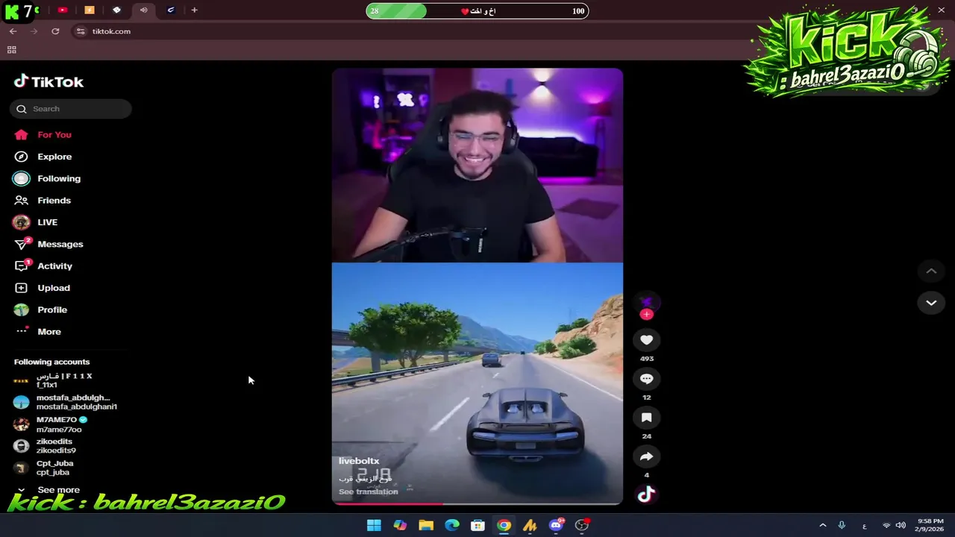Open site information icon in address bar
The image size is (955, 537).
(81, 31)
